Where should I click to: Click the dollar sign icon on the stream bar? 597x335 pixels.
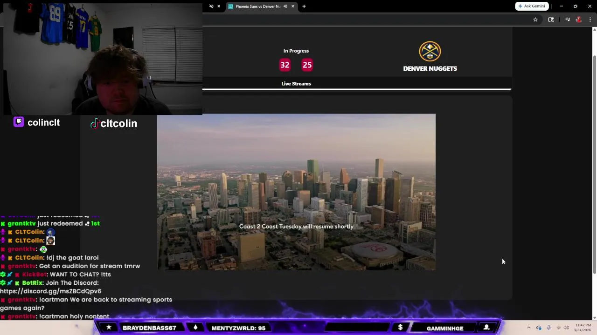(400, 328)
